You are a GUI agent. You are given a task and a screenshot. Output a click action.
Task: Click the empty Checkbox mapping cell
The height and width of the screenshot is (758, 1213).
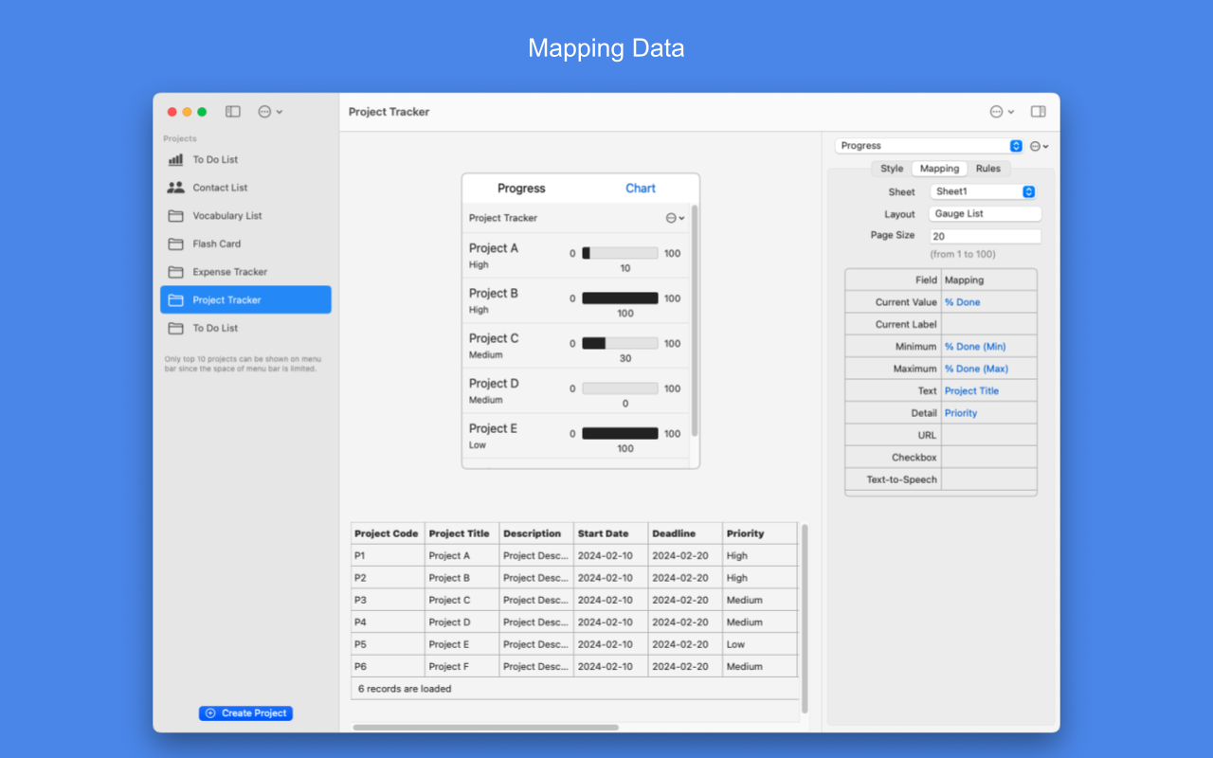point(989,457)
